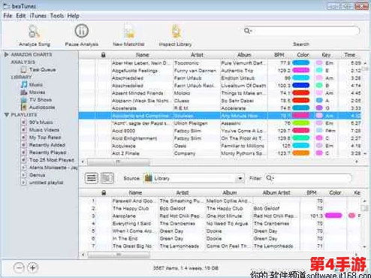Sort upper table by Time column
Screen dimensions: 371x278
[x=350, y=55]
